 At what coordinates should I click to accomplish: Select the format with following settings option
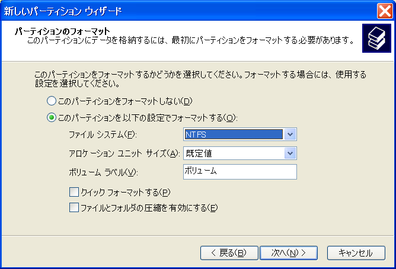tap(51, 117)
